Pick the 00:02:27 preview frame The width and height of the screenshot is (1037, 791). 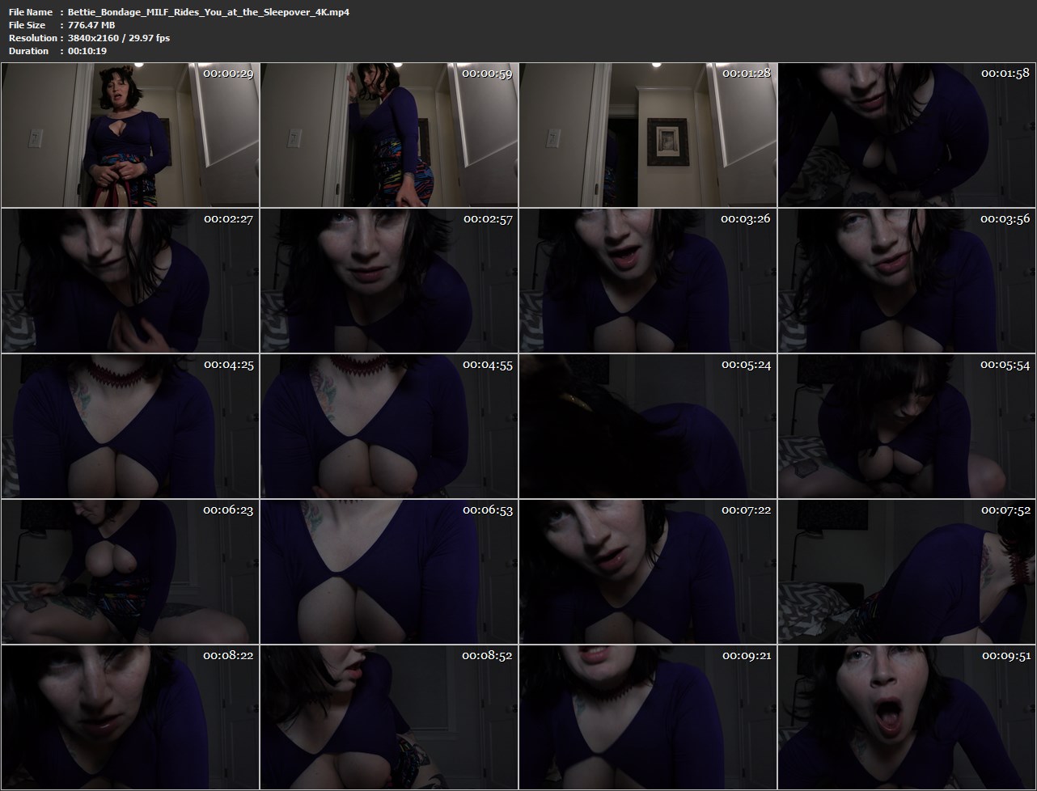pyautogui.click(x=130, y=281)
